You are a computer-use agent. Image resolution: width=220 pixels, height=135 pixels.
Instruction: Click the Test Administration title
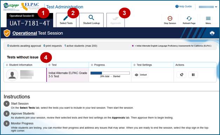tap(65, 7)
